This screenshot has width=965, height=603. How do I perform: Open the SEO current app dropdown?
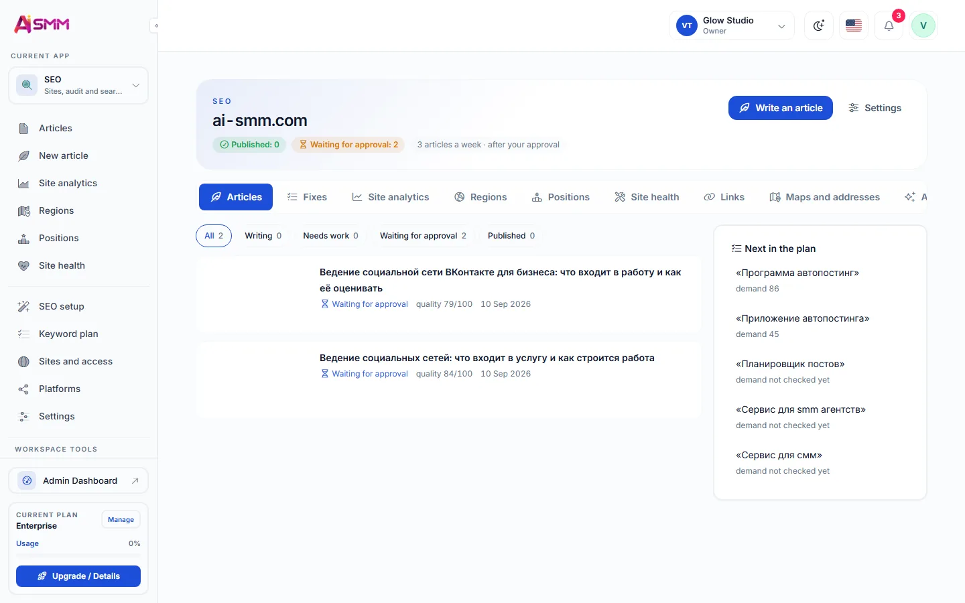click(78, 85)
